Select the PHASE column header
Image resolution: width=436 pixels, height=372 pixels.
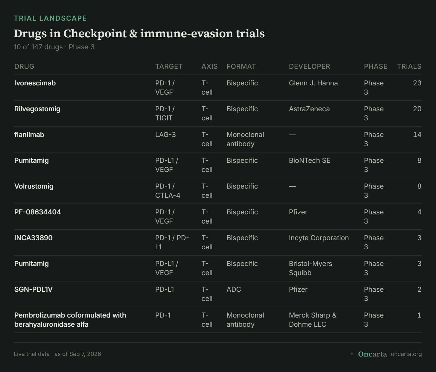tap(375, 66)
